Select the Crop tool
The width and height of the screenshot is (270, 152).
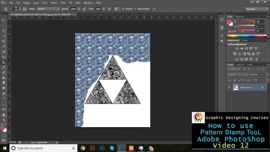(x=4, y=41)
